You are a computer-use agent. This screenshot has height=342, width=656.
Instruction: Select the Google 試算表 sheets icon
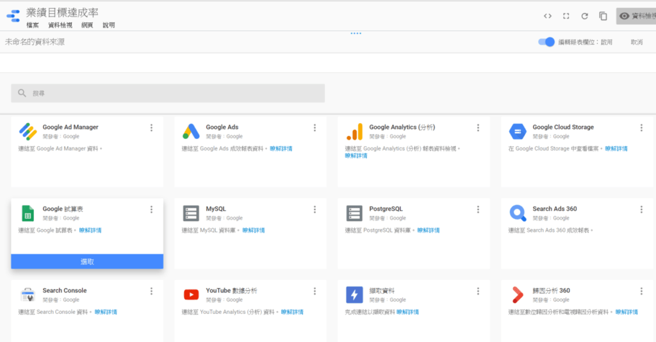click(x=28, y=213)
